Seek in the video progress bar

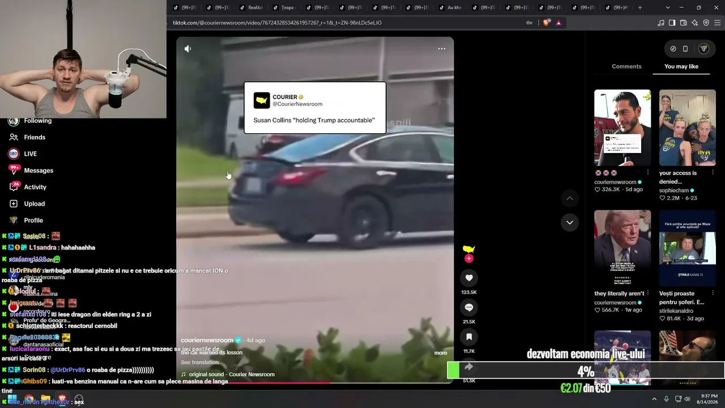click(x=315, y=382)
